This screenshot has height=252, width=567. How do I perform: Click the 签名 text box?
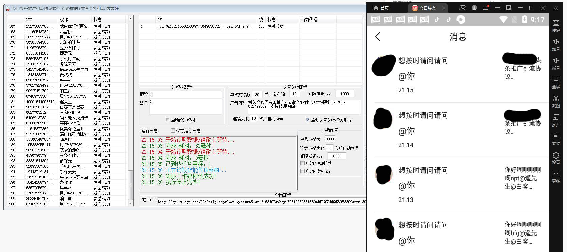coord(185,107)
